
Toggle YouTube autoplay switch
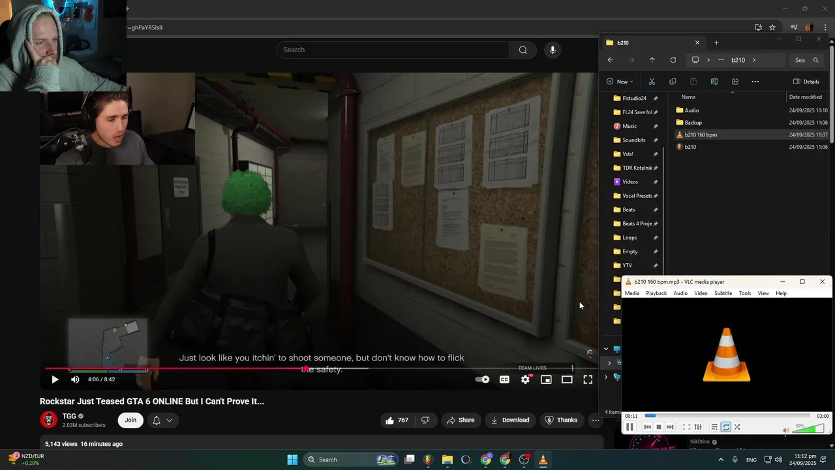point(482,379)
